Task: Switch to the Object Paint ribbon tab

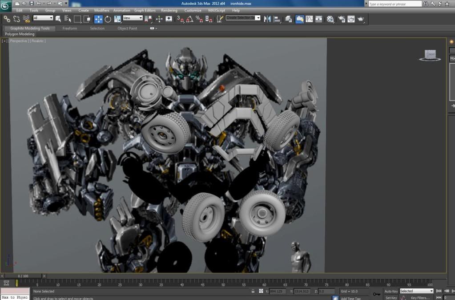Action: pyautogui.click(x=127, y=28)
